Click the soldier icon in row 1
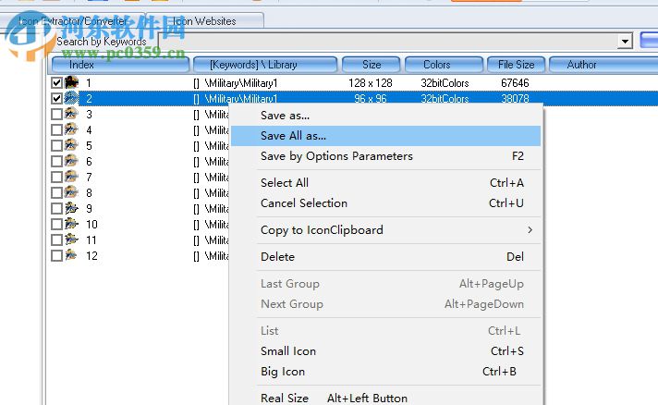Viewport: 658px width, 405px height. pos(71,82)
